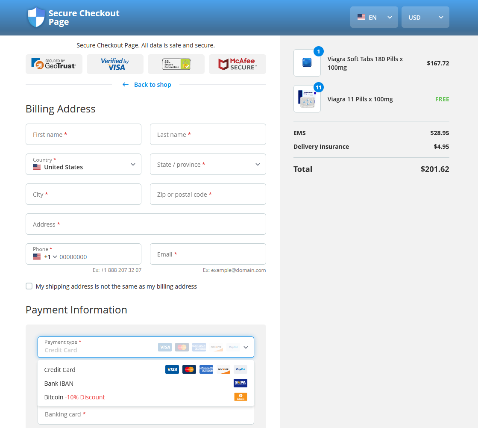Click the Banking card field
Screen dimensions: 478x428
pyautogui.click(x=146, y=414)
